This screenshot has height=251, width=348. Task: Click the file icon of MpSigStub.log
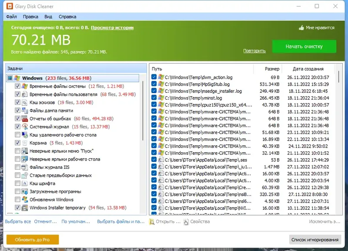[x=161, y=84]
